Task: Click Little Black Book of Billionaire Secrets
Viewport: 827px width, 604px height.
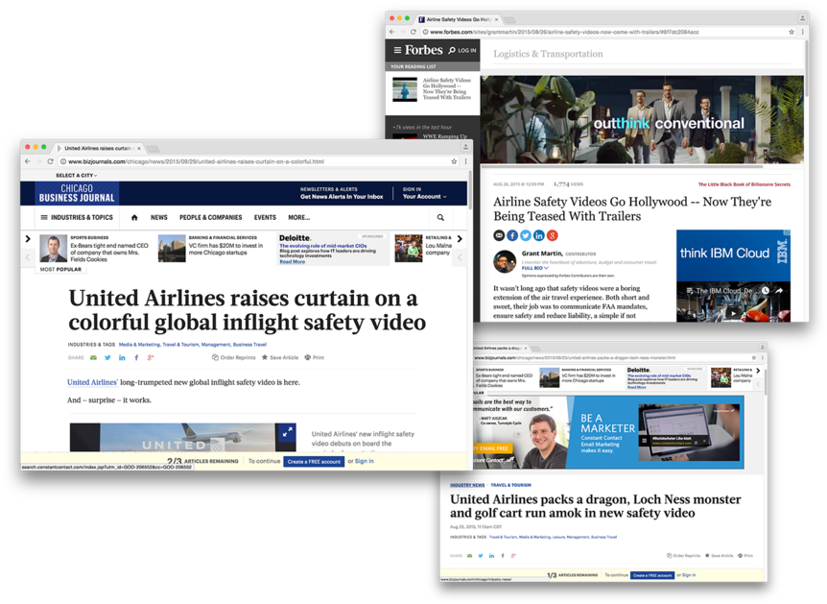Action: (744, 184)
